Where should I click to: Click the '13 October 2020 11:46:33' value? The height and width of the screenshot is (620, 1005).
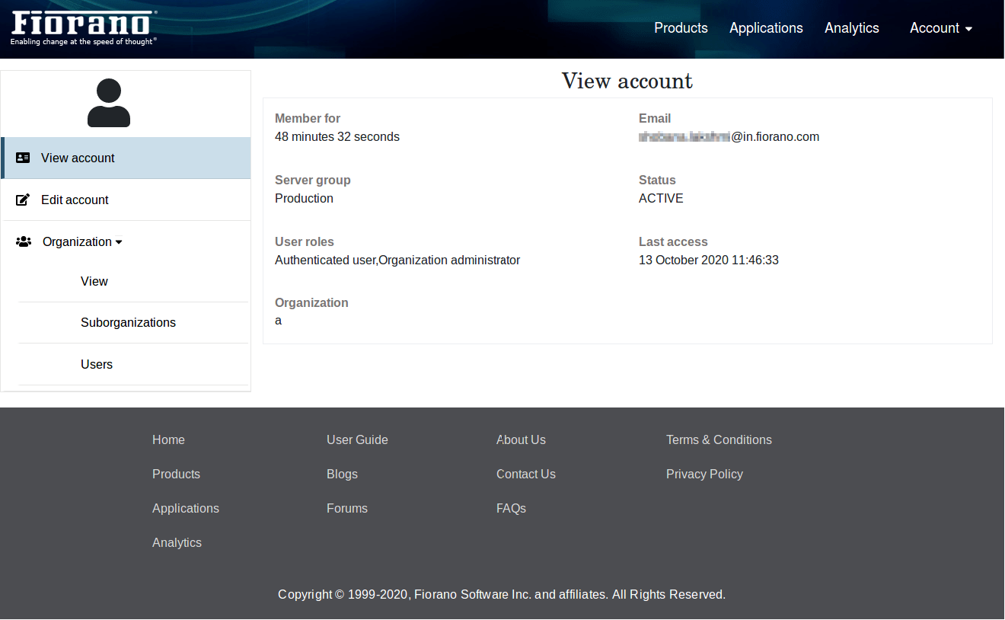coord(709,260)
